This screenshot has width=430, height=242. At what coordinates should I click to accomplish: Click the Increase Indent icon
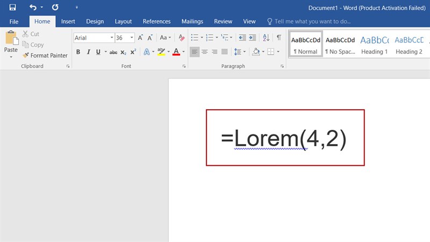tap(253, 38)
